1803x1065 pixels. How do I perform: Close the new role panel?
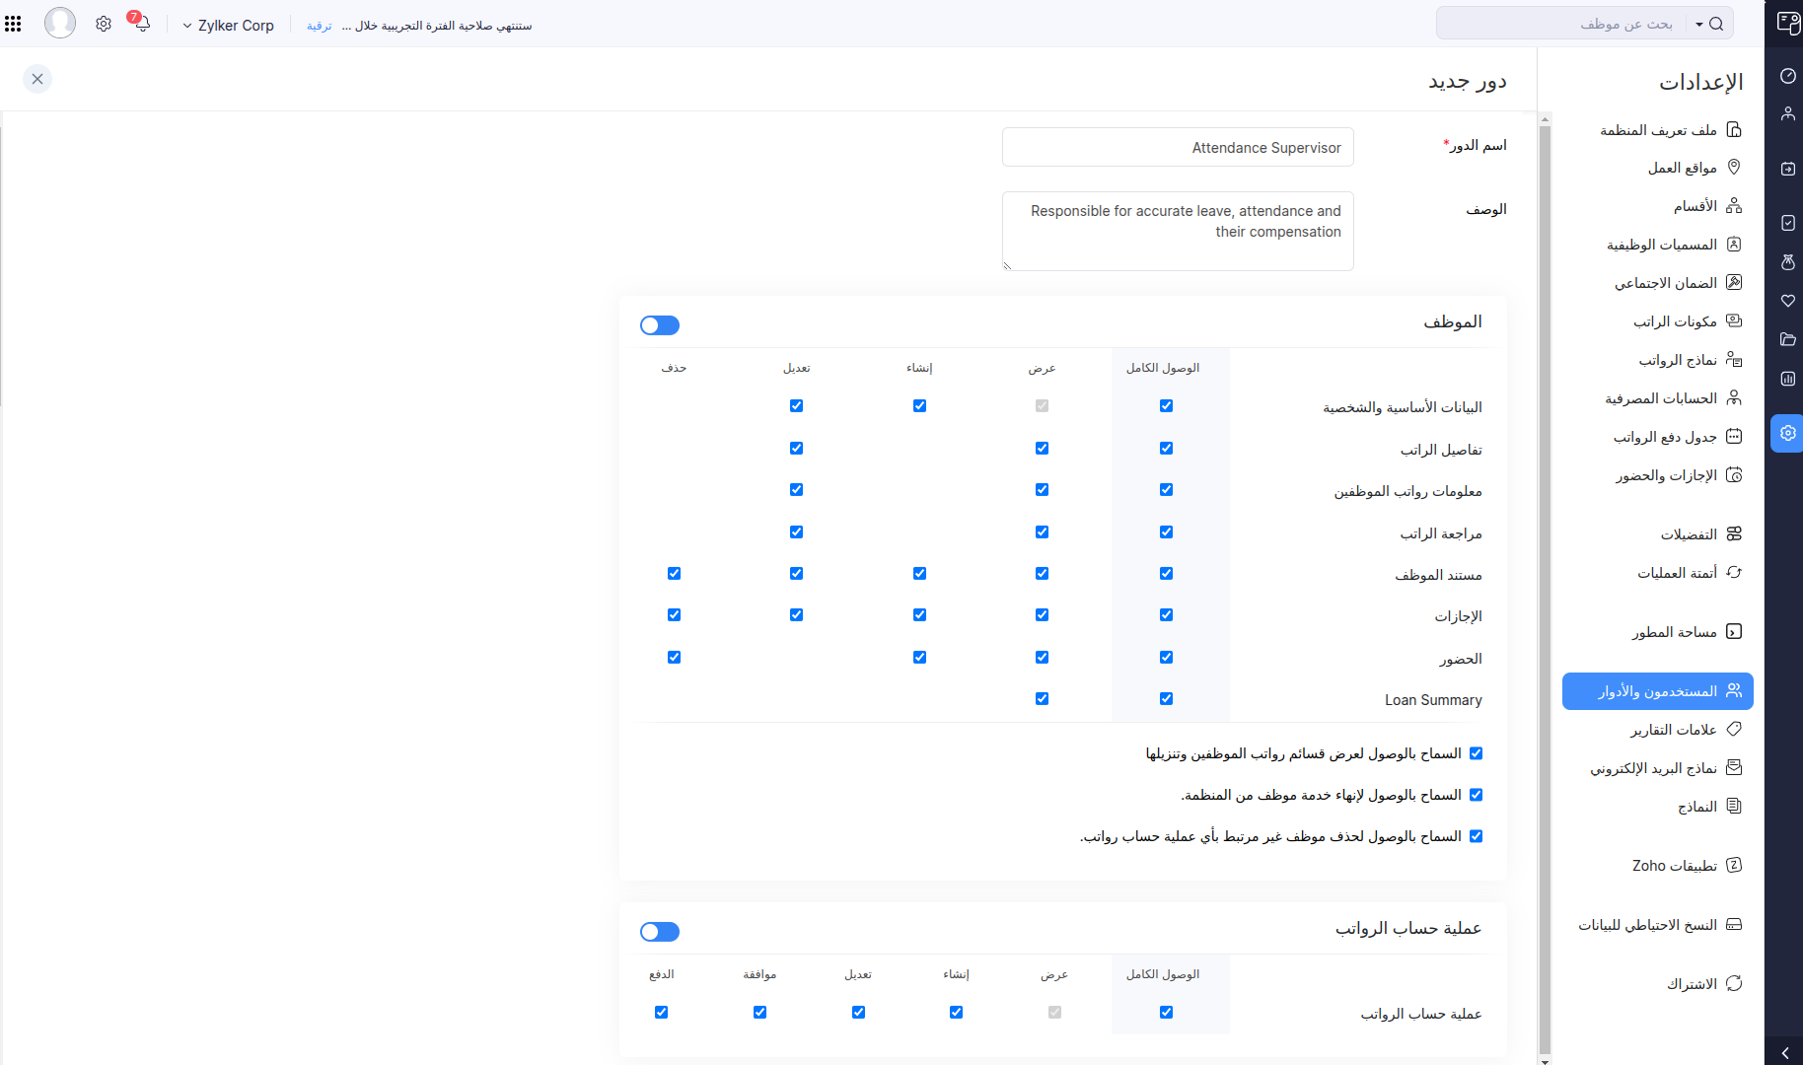37,79
